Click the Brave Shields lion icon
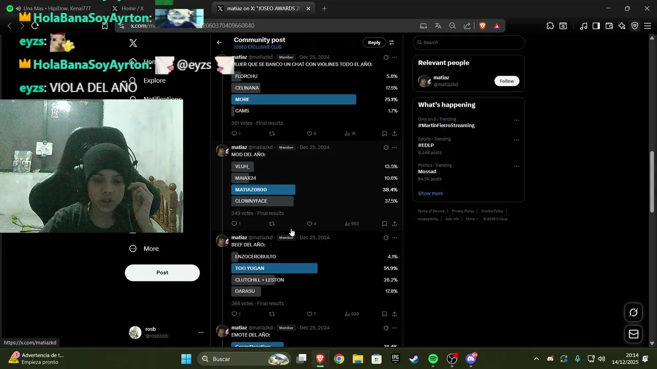 click(482, 26)
